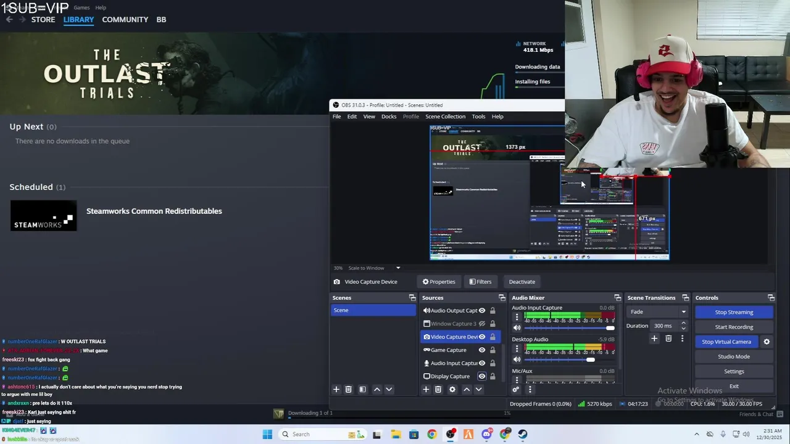
Task: Add a new source with plus icon
Action: 426,389
